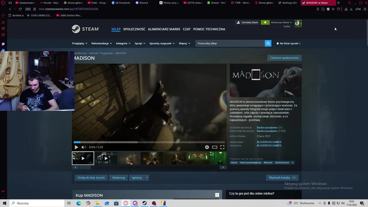This screenshot has width=368, height=207.
Task: Open a new browser tab
Action: tap(338, 3)
